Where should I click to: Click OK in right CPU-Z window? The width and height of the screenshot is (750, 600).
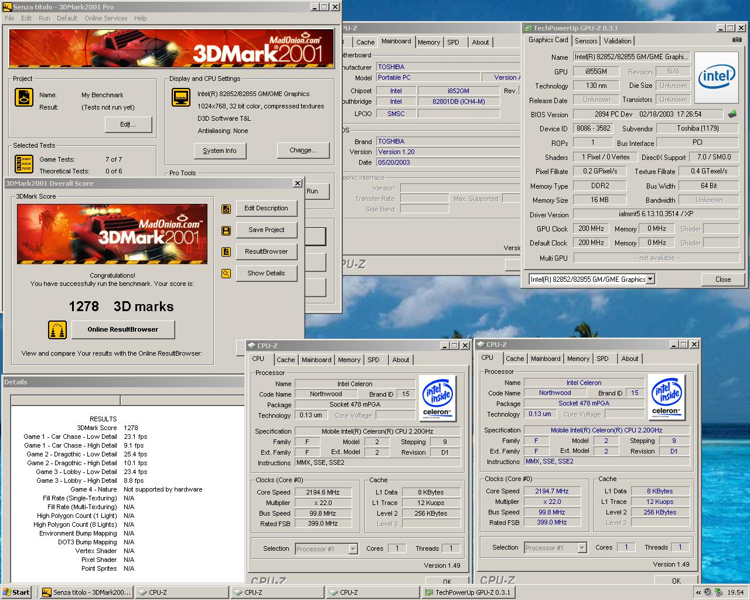coord(676,581)
